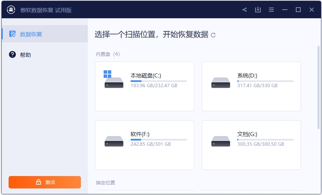Select the 本地磁盘(C:) label
Screen dimensions: 322x195
pos(146,75)
